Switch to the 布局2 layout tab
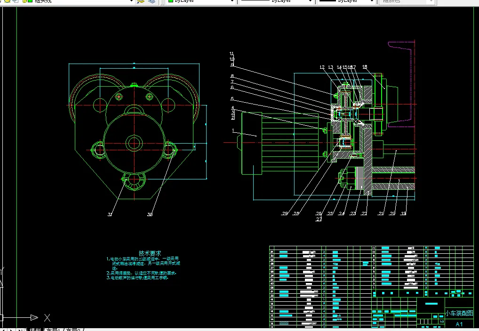Viewport: 479px width, 331px height. (x=73, y=330)
